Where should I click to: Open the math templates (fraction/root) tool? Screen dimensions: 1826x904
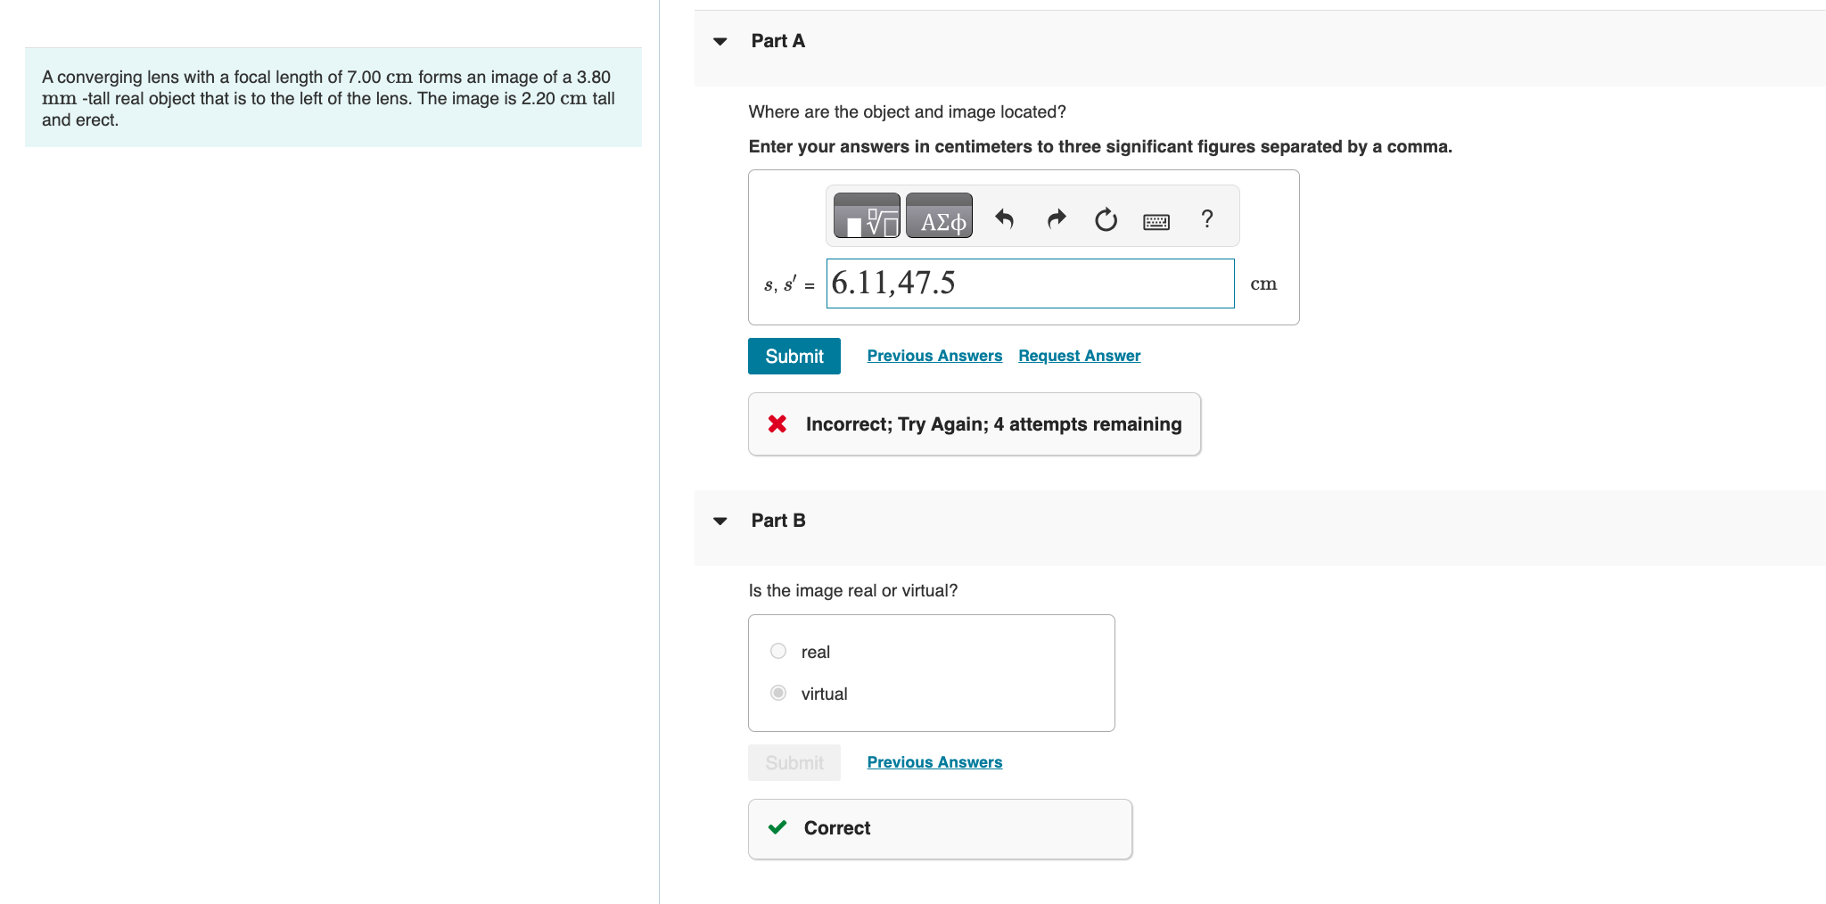(x=867, y=217)
